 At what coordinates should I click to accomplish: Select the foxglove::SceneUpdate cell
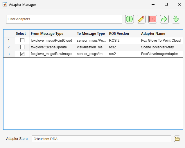coord(53,47)
